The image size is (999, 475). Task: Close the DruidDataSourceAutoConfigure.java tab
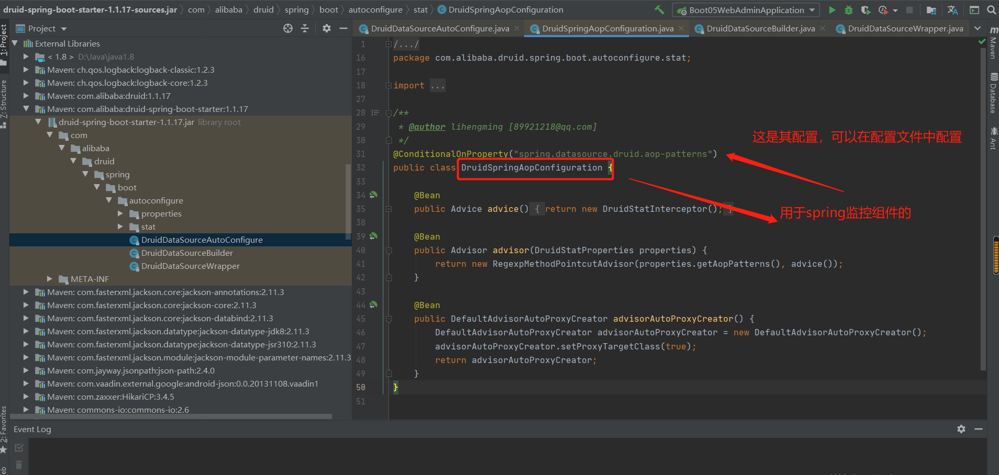coord(517,28)
